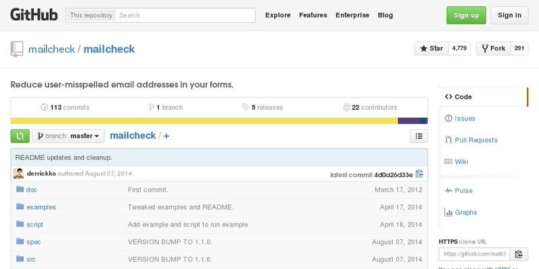Click the repository book icon
This screenshot has width=539, height=269.
(17, 49)
